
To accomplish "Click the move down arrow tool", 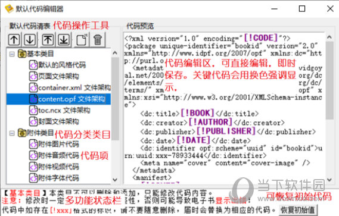I will 30,40.
